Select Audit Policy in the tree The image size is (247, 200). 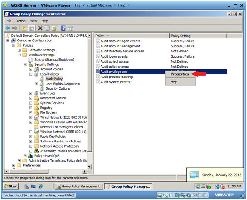pos(54,79)
